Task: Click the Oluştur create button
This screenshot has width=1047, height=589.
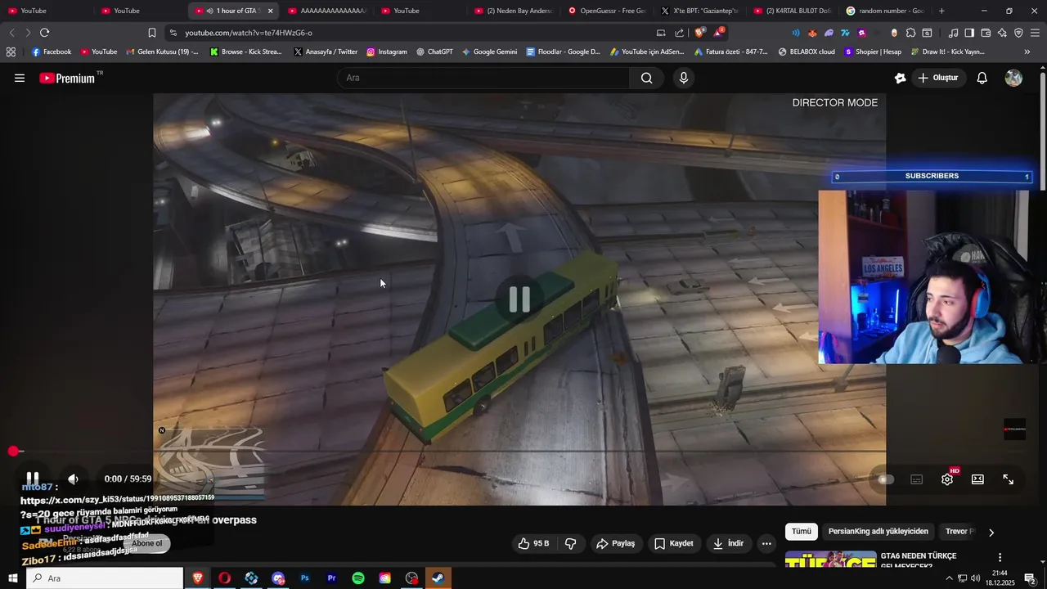Action: click(937, 78)
